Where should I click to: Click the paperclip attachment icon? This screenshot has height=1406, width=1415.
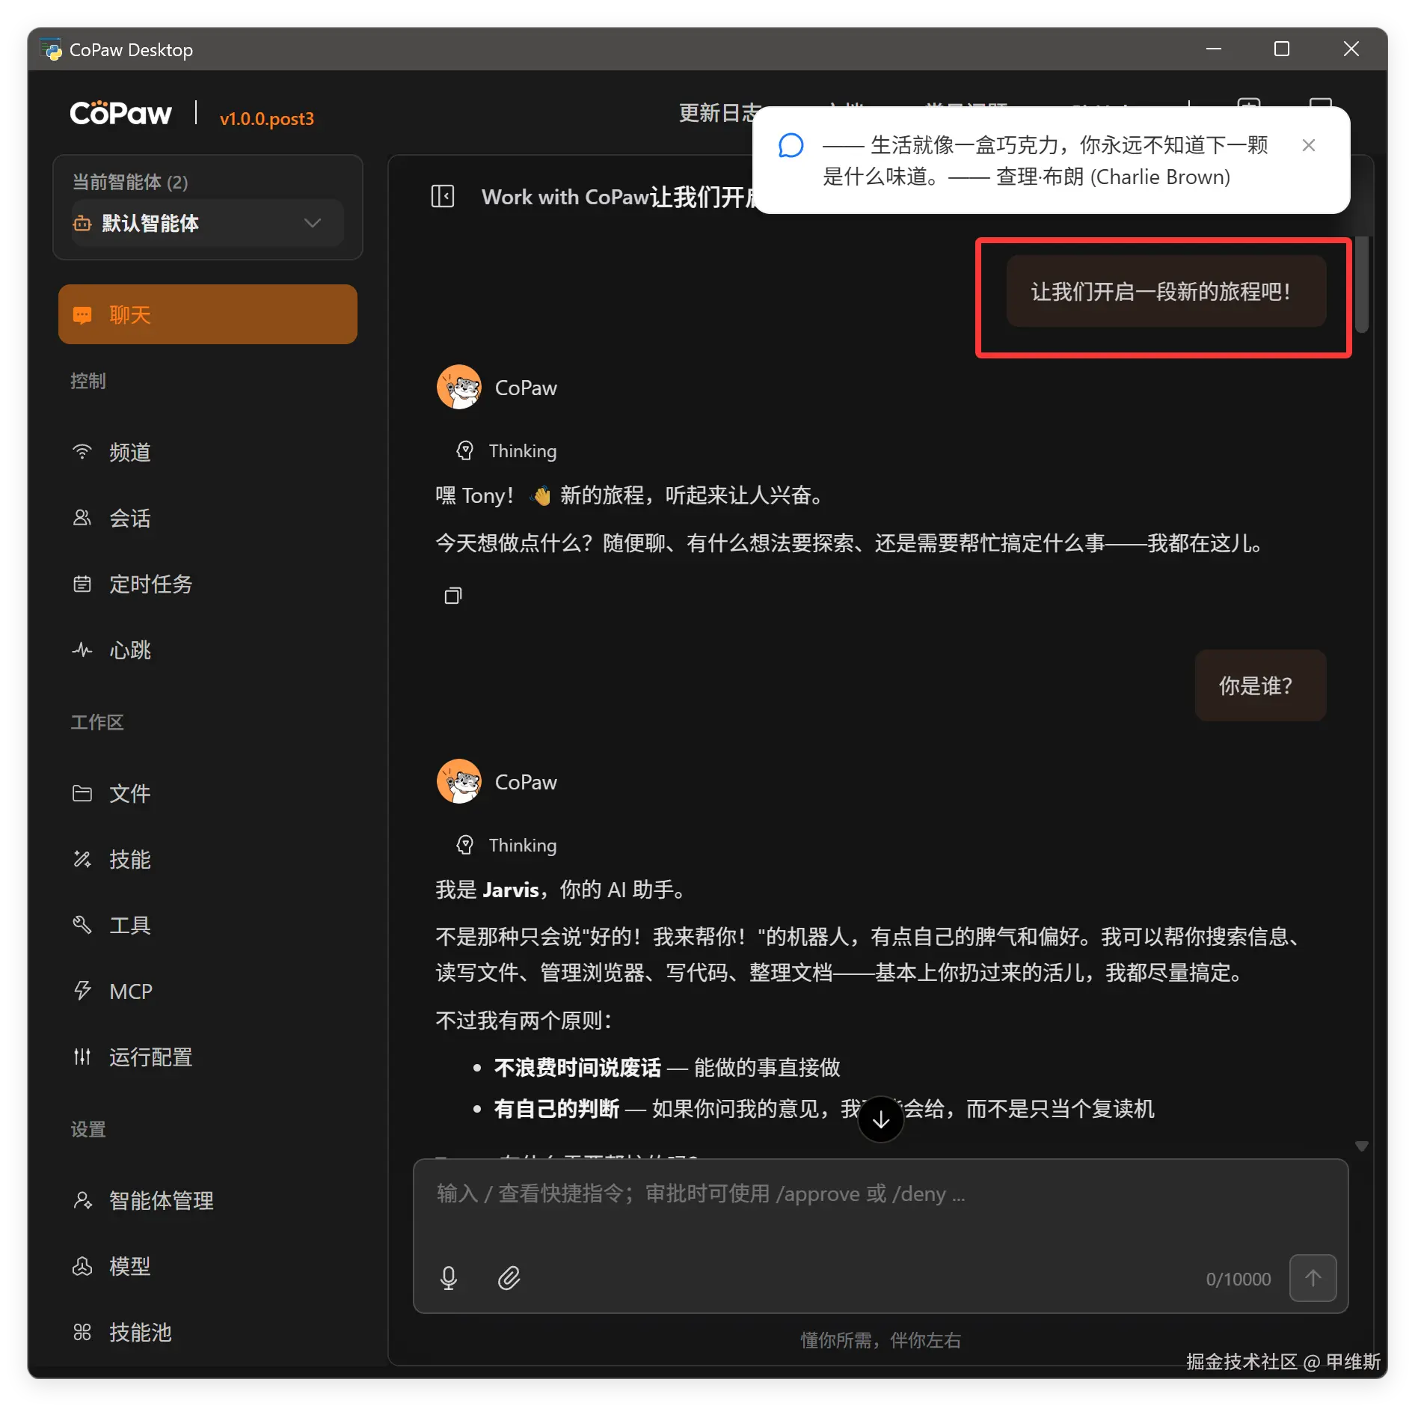coord(509,1278)
